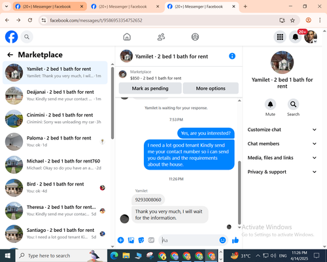Go to the Home icon

(x=127, y=37)
